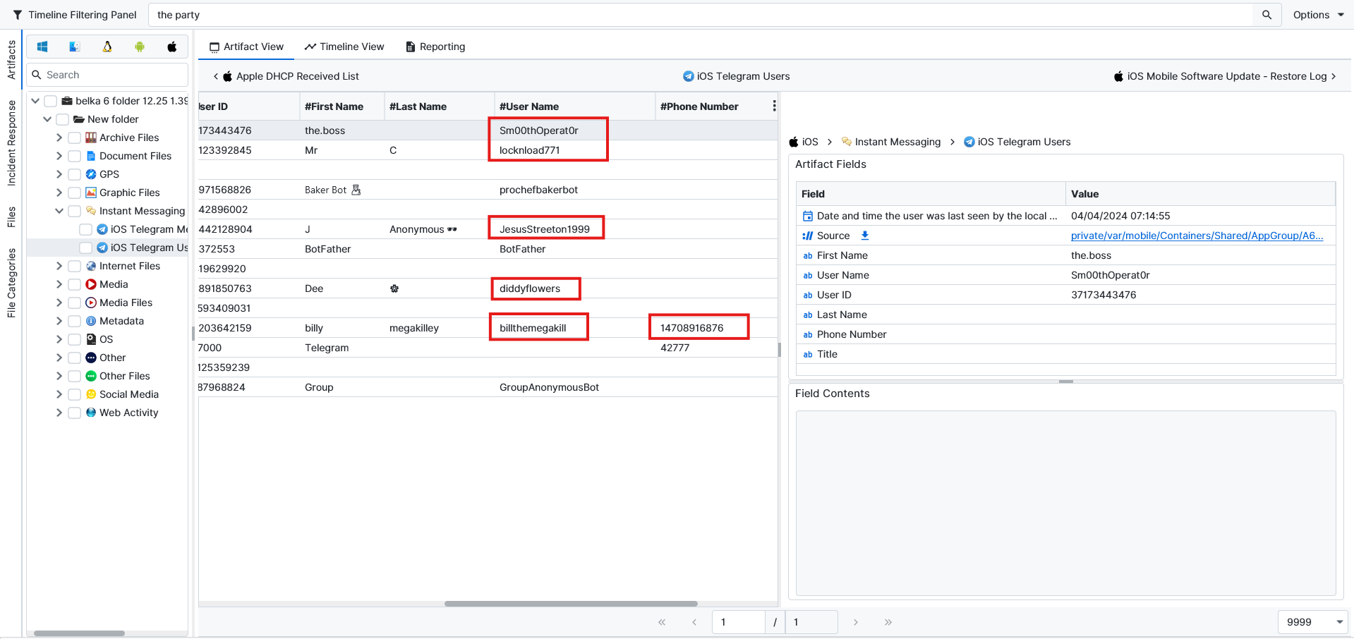Select the Apple platform icon

(x=171, y=47)
